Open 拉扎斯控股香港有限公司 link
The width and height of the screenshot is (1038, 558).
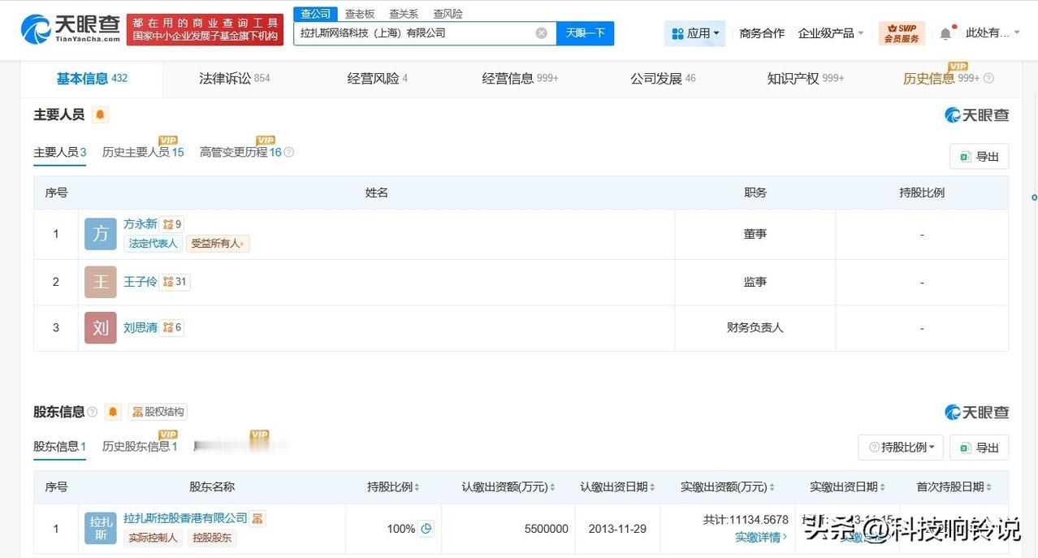coord(185,518)
